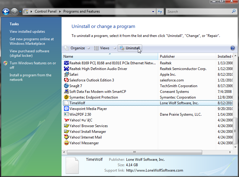Sort the list by Publisher column
This screenshot has width=239, height=177.
(167, 56)
